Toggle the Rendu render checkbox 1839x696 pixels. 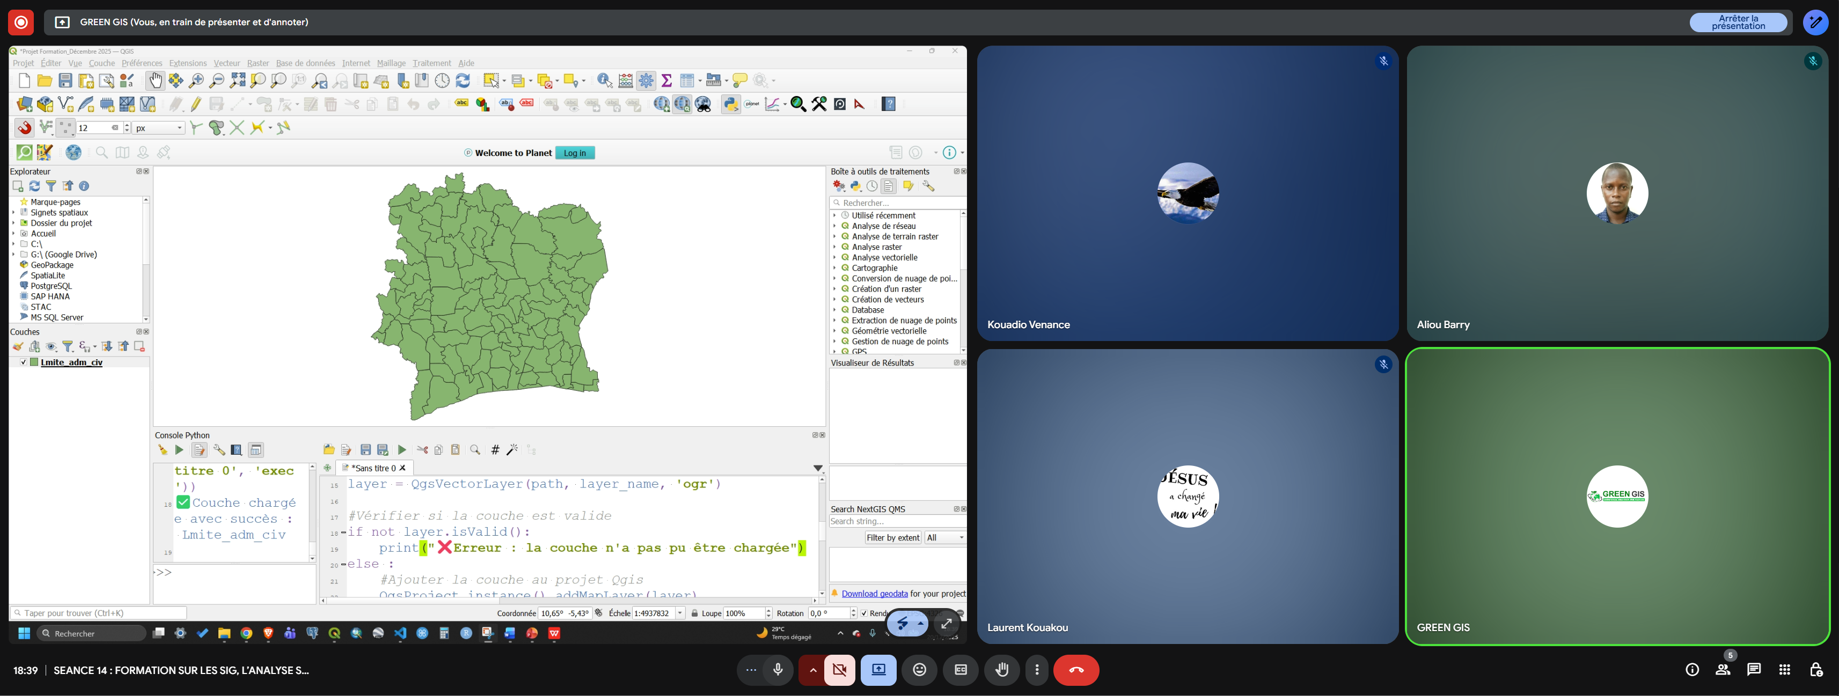point(864,613)
